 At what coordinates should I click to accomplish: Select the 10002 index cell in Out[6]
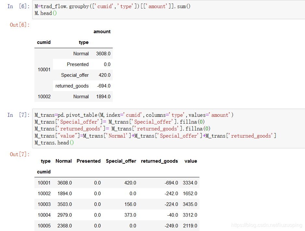click(44, 97)
